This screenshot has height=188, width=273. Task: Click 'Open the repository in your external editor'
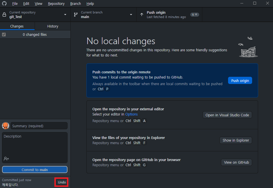point(128,109)
